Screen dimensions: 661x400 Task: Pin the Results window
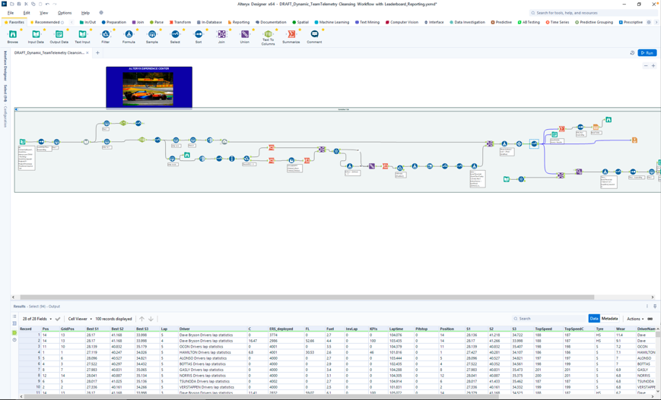click(655, 306)
